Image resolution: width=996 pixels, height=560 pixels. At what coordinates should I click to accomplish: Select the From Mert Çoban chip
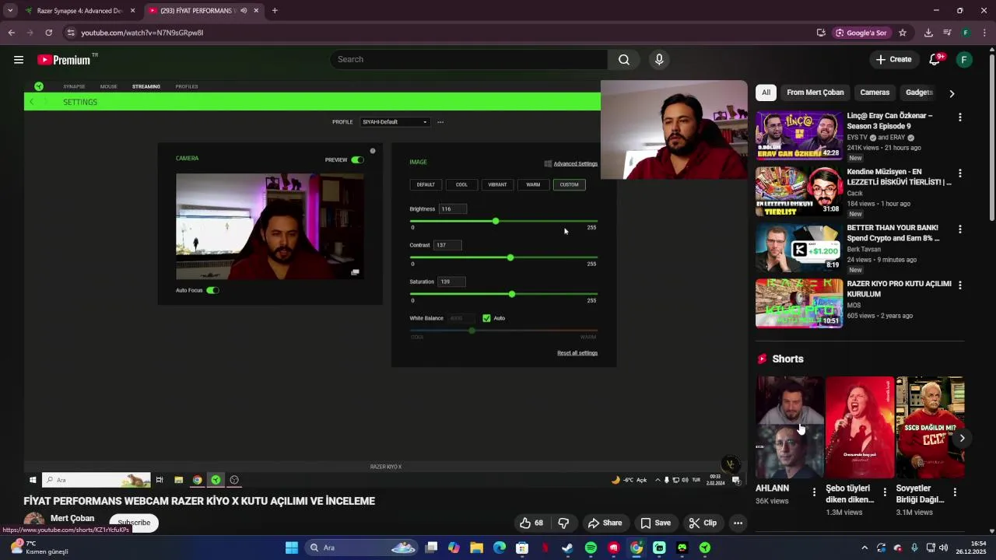pos(815,93)
